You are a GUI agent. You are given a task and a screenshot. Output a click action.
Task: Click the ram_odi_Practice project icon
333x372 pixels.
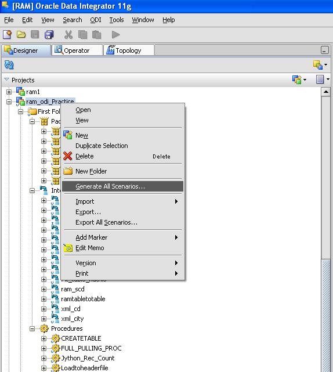pyautogui.click(x=20, y=102)
